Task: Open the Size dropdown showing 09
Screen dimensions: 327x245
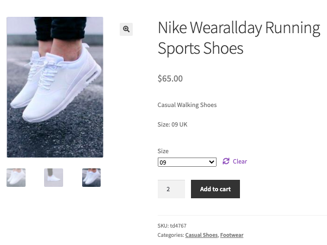Action: pos(187,162)
